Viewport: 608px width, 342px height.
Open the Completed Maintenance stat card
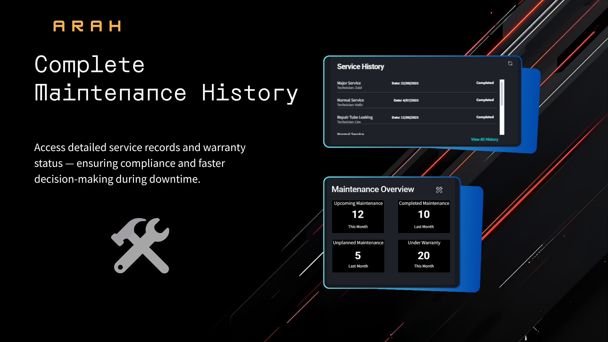pyautogui.click(x=424, y=216)
